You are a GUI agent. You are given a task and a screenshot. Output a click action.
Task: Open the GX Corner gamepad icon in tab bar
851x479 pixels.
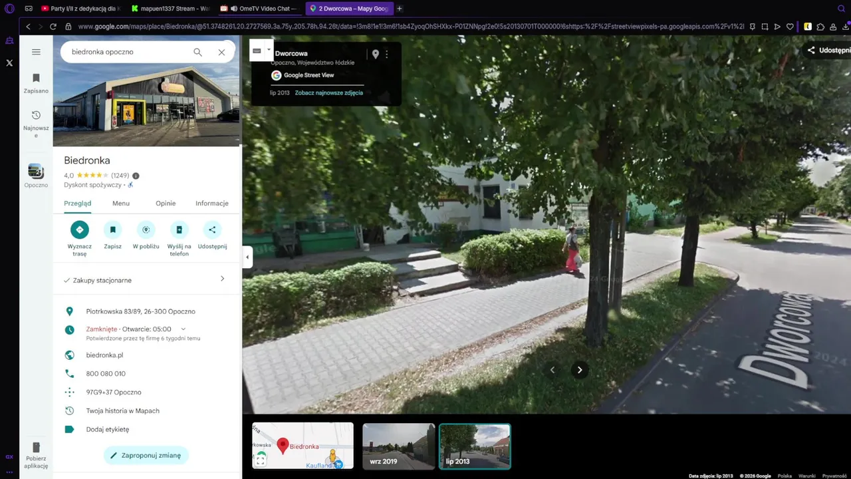[x=29, y=9]
